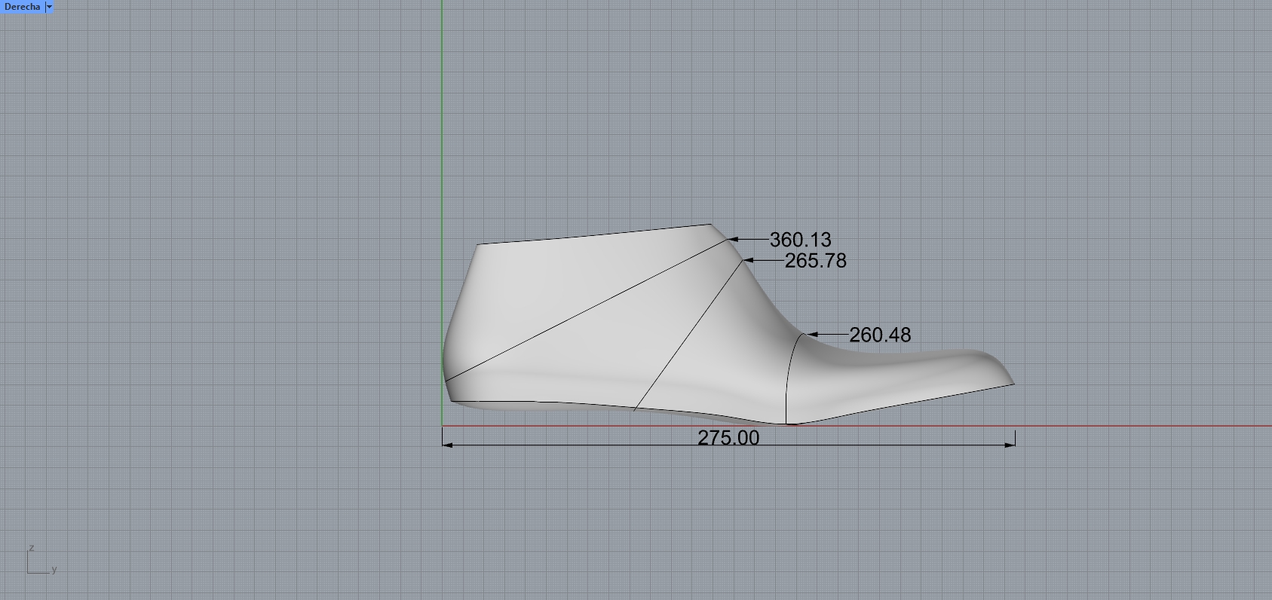The width and height of the screenshot is (1272, 600).
Task: Click the Derecha viewport title label
Action: 22,7
